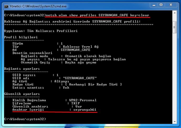
Task: Click the Otomatik olarak bağlan text
Action: click(x=88, y=56)
